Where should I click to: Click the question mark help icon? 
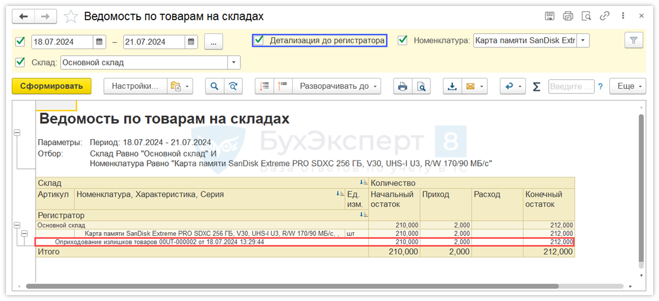[601, 87]
